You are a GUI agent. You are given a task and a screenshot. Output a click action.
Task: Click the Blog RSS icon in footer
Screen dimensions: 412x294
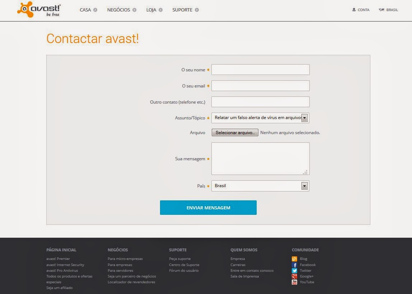tap(295, 259)
